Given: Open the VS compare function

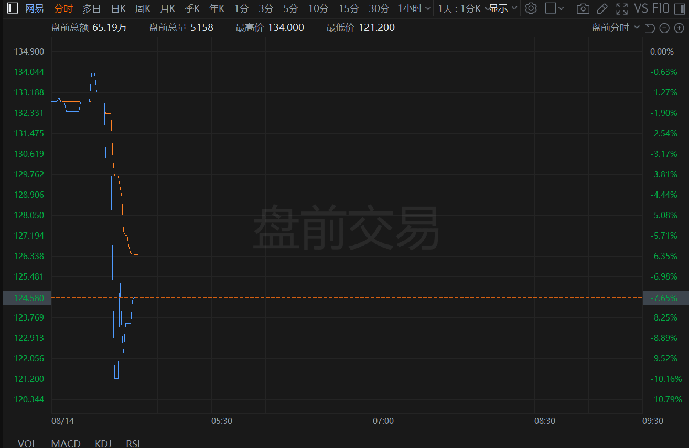Looking at the screenshot, I should point(641,8).
